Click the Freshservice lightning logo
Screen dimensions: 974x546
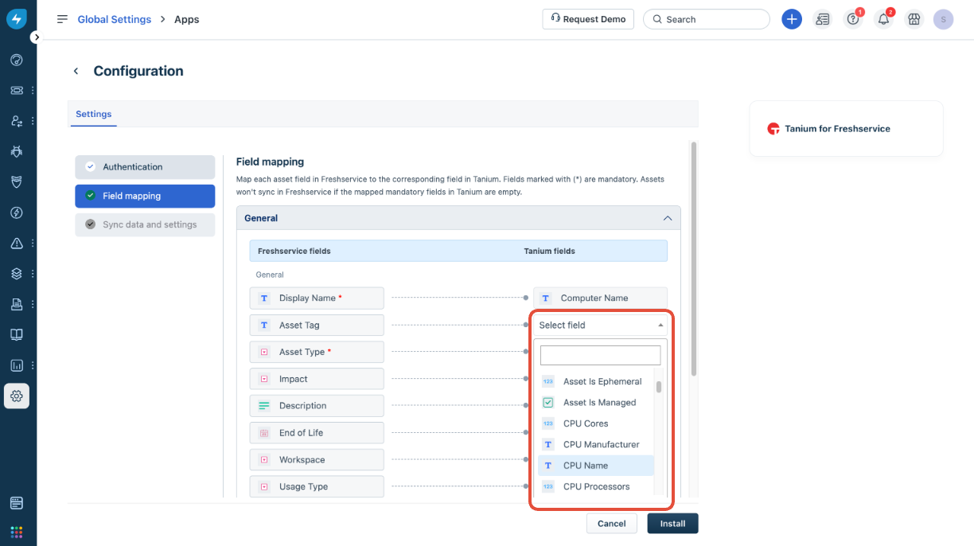point(17,19)
